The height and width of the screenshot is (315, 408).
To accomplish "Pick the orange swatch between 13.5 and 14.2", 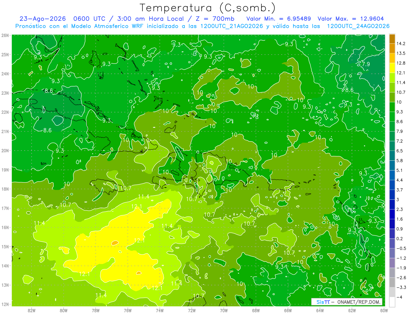I will [392, 48].
